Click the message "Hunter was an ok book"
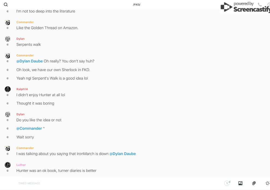270x190 pixels. [56, 170]
